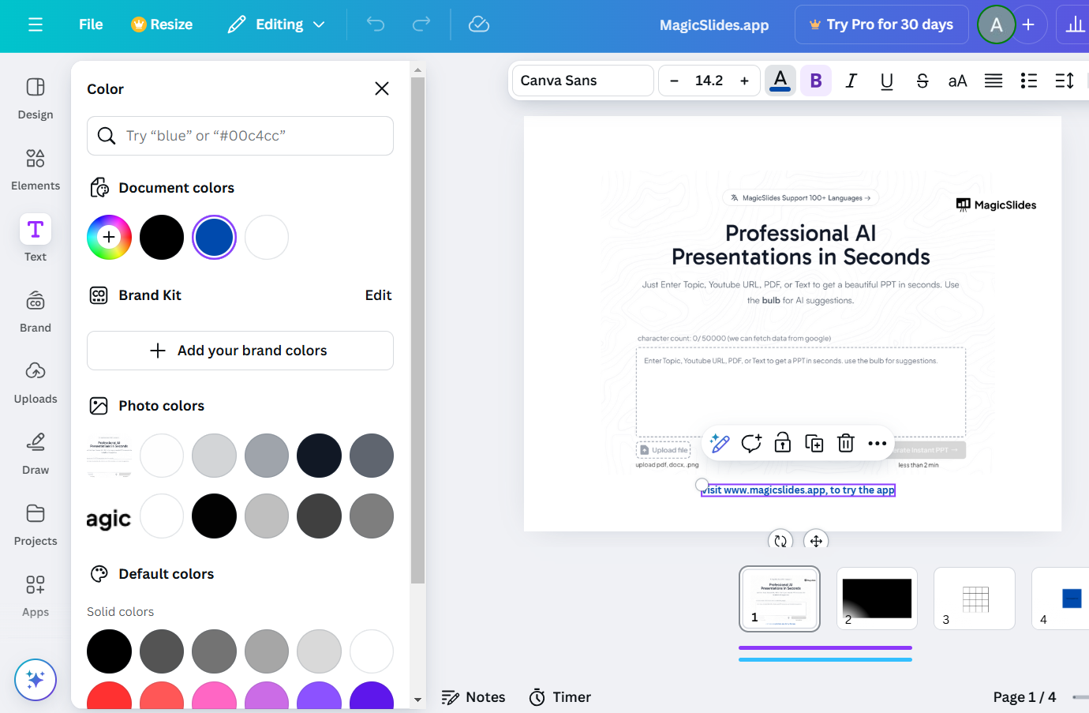1089x713 pixels.
Task: Open the Notes panel
Action: pos(473,697)
